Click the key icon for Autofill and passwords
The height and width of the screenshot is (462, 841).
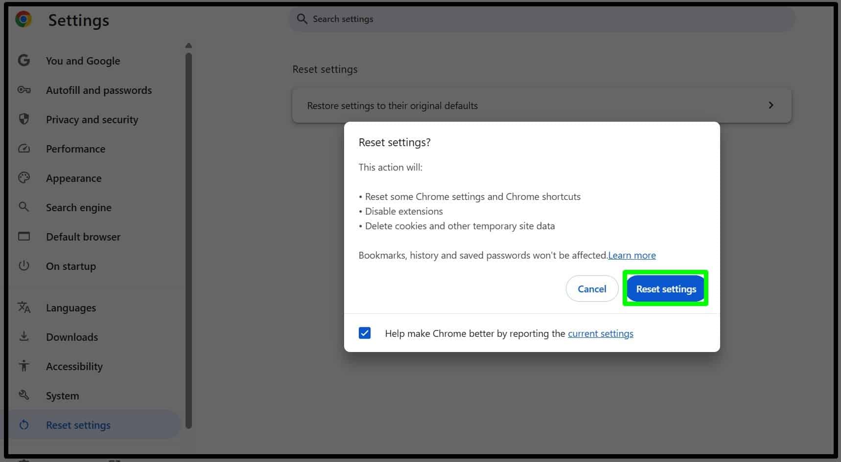click(x=24, y=89)
